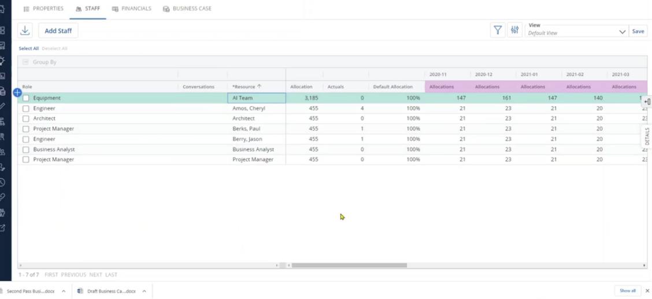652x299 pixels.
Task: Click the Select All link
Action: pos(29,48)
